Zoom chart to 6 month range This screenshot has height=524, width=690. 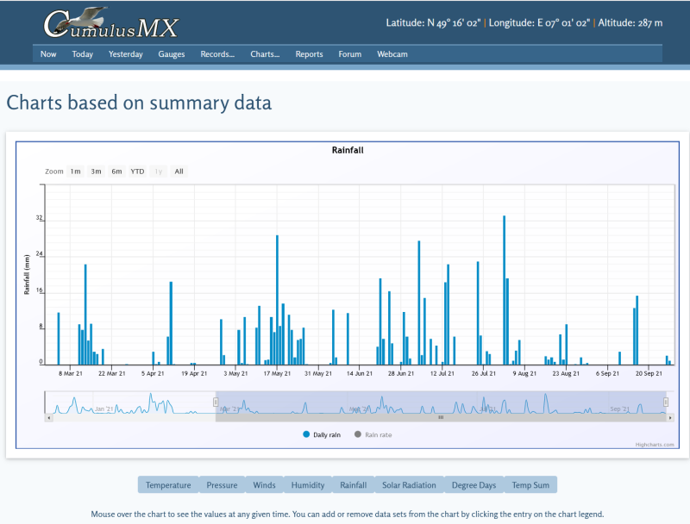(x=116, y=172)
